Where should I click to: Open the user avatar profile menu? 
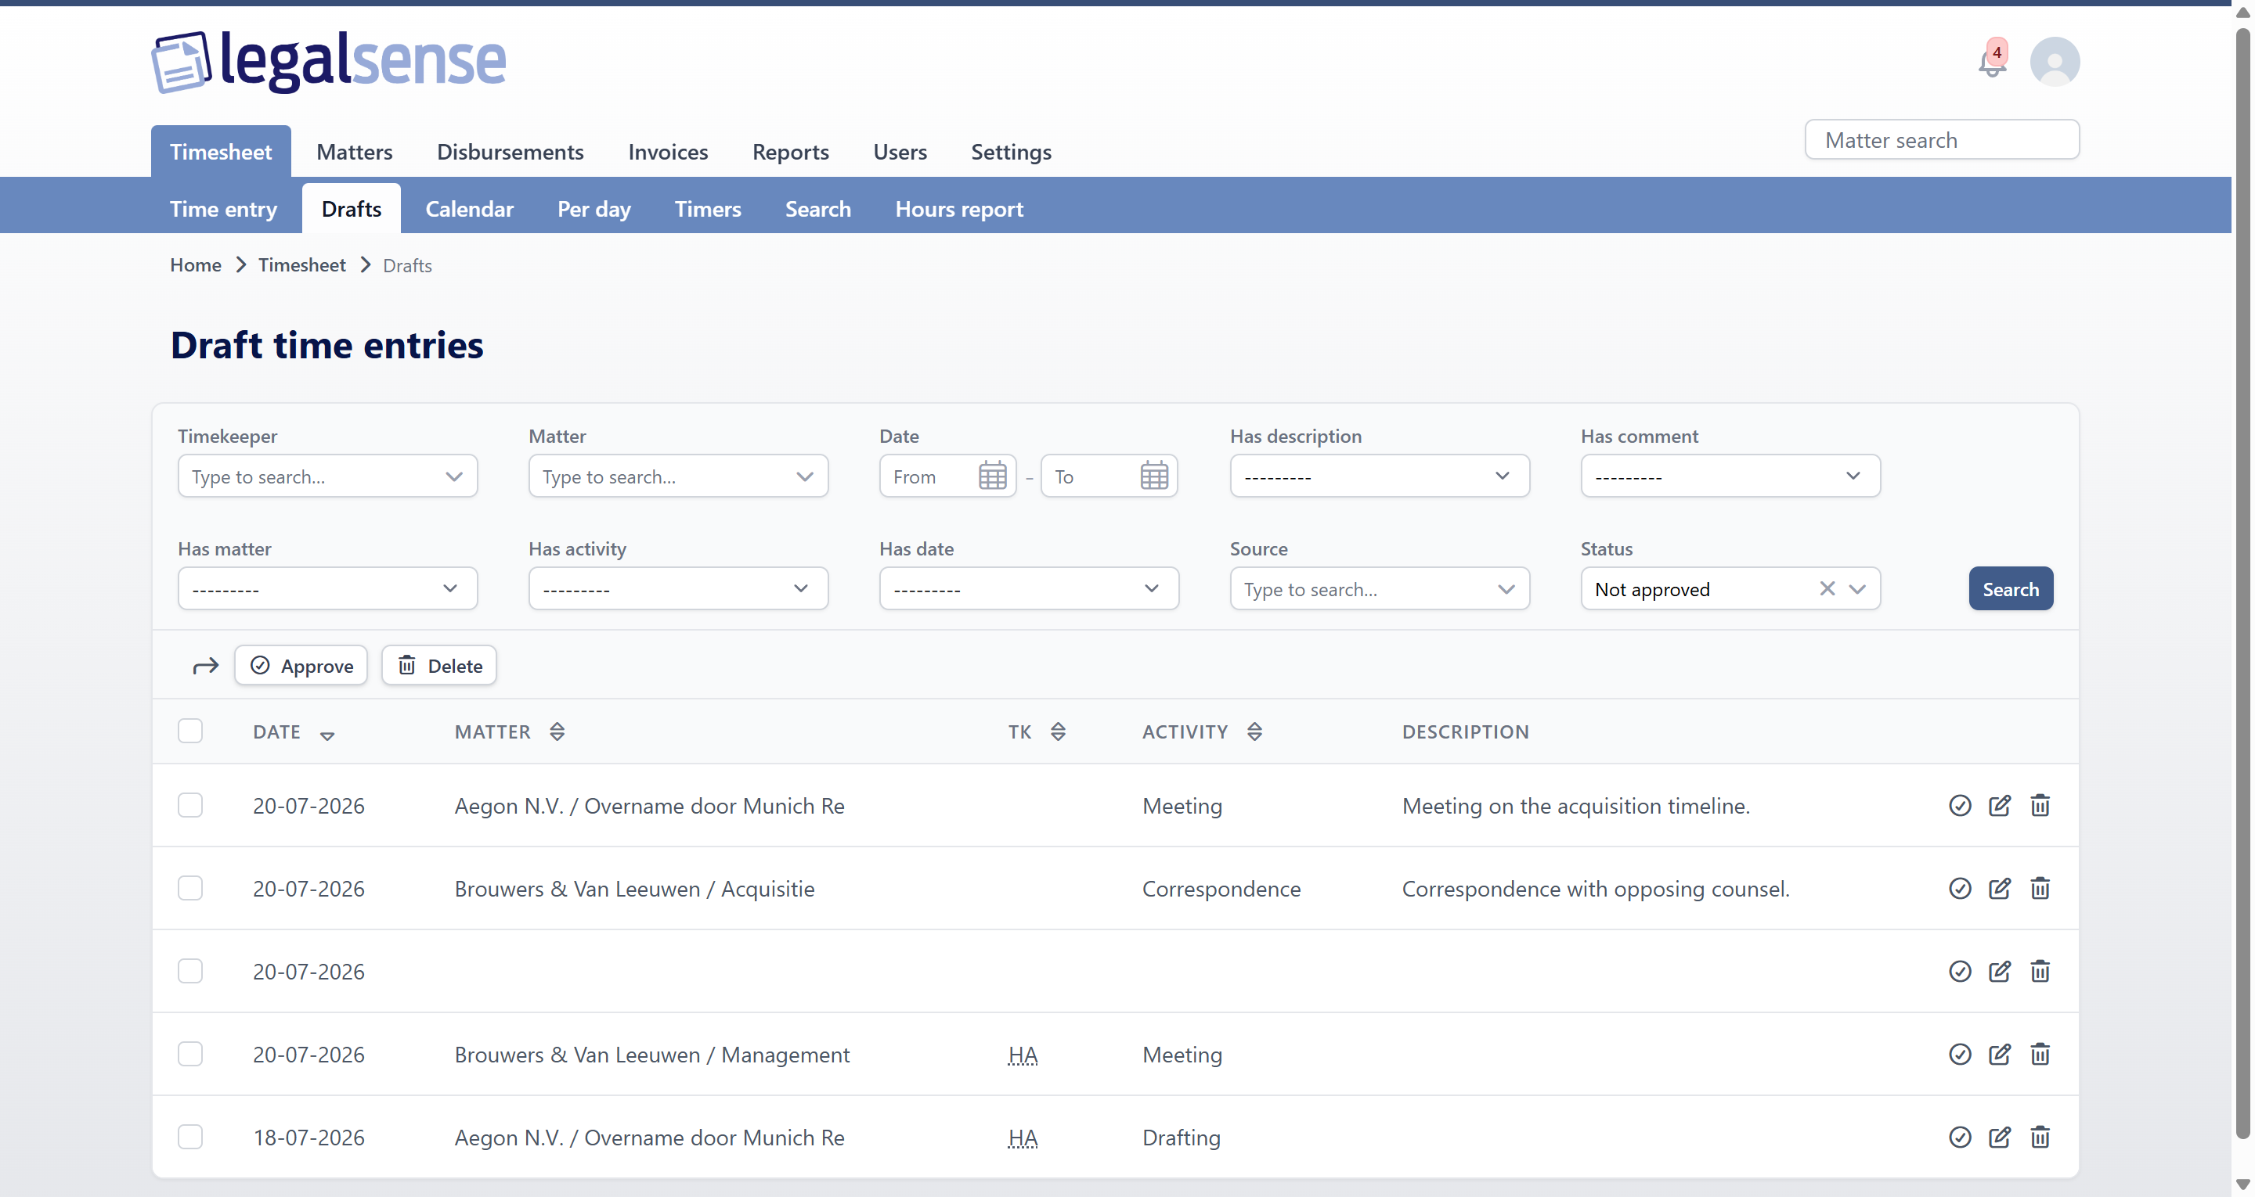pos(2055,61)
